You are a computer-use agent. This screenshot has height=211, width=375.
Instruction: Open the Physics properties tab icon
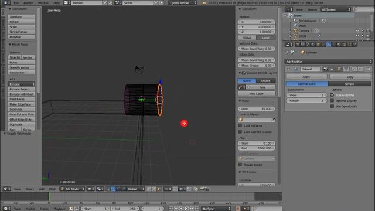point(355,45)
